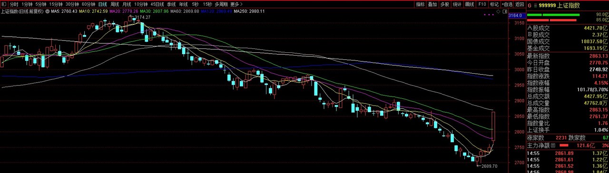This screenshot has height=173, width=609.
Task: Click the 返回 back button
Action: (519, 4)
